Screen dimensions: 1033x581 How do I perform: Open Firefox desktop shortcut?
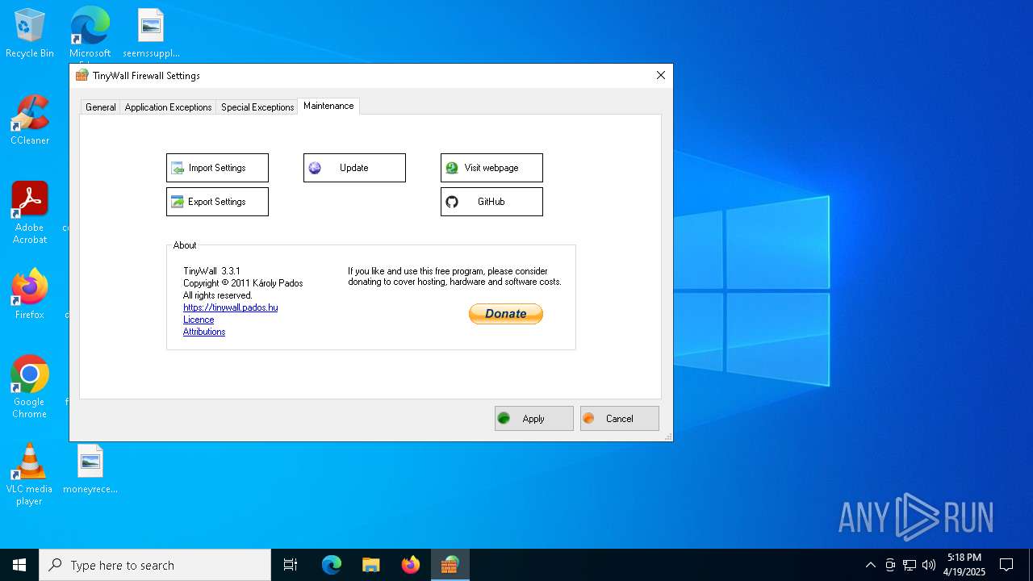pos(30,295)
